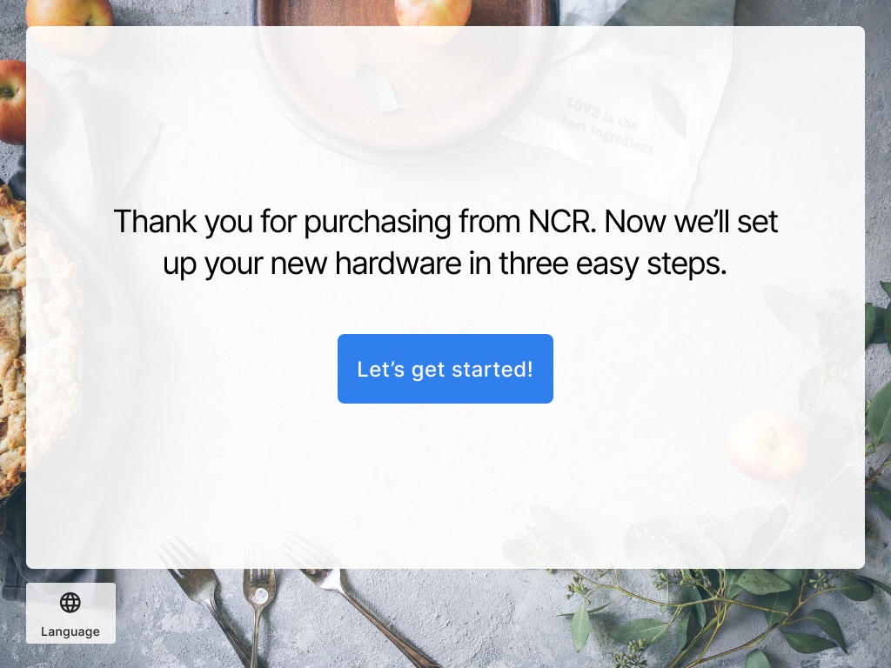The image size is (891, 668).
Task: Click the started! word on blue button
Action: tap(492, 369)
